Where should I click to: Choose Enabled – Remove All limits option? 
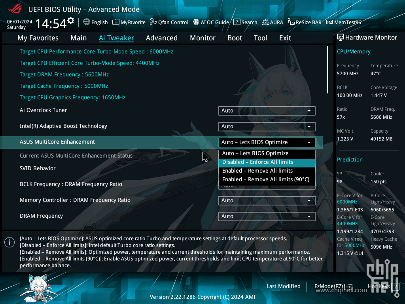point(267,171)
